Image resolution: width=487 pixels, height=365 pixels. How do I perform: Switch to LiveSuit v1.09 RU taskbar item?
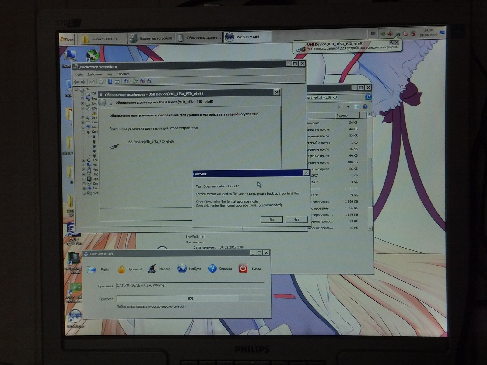(x=103, y=39)
